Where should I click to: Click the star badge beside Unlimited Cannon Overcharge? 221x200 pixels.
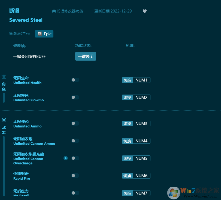[66, 158]
